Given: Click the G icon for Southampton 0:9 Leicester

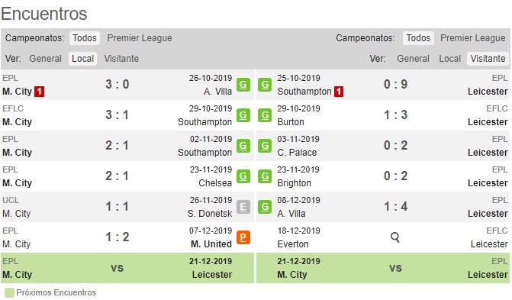Looking at the screenshot, I should click(265, 85).
